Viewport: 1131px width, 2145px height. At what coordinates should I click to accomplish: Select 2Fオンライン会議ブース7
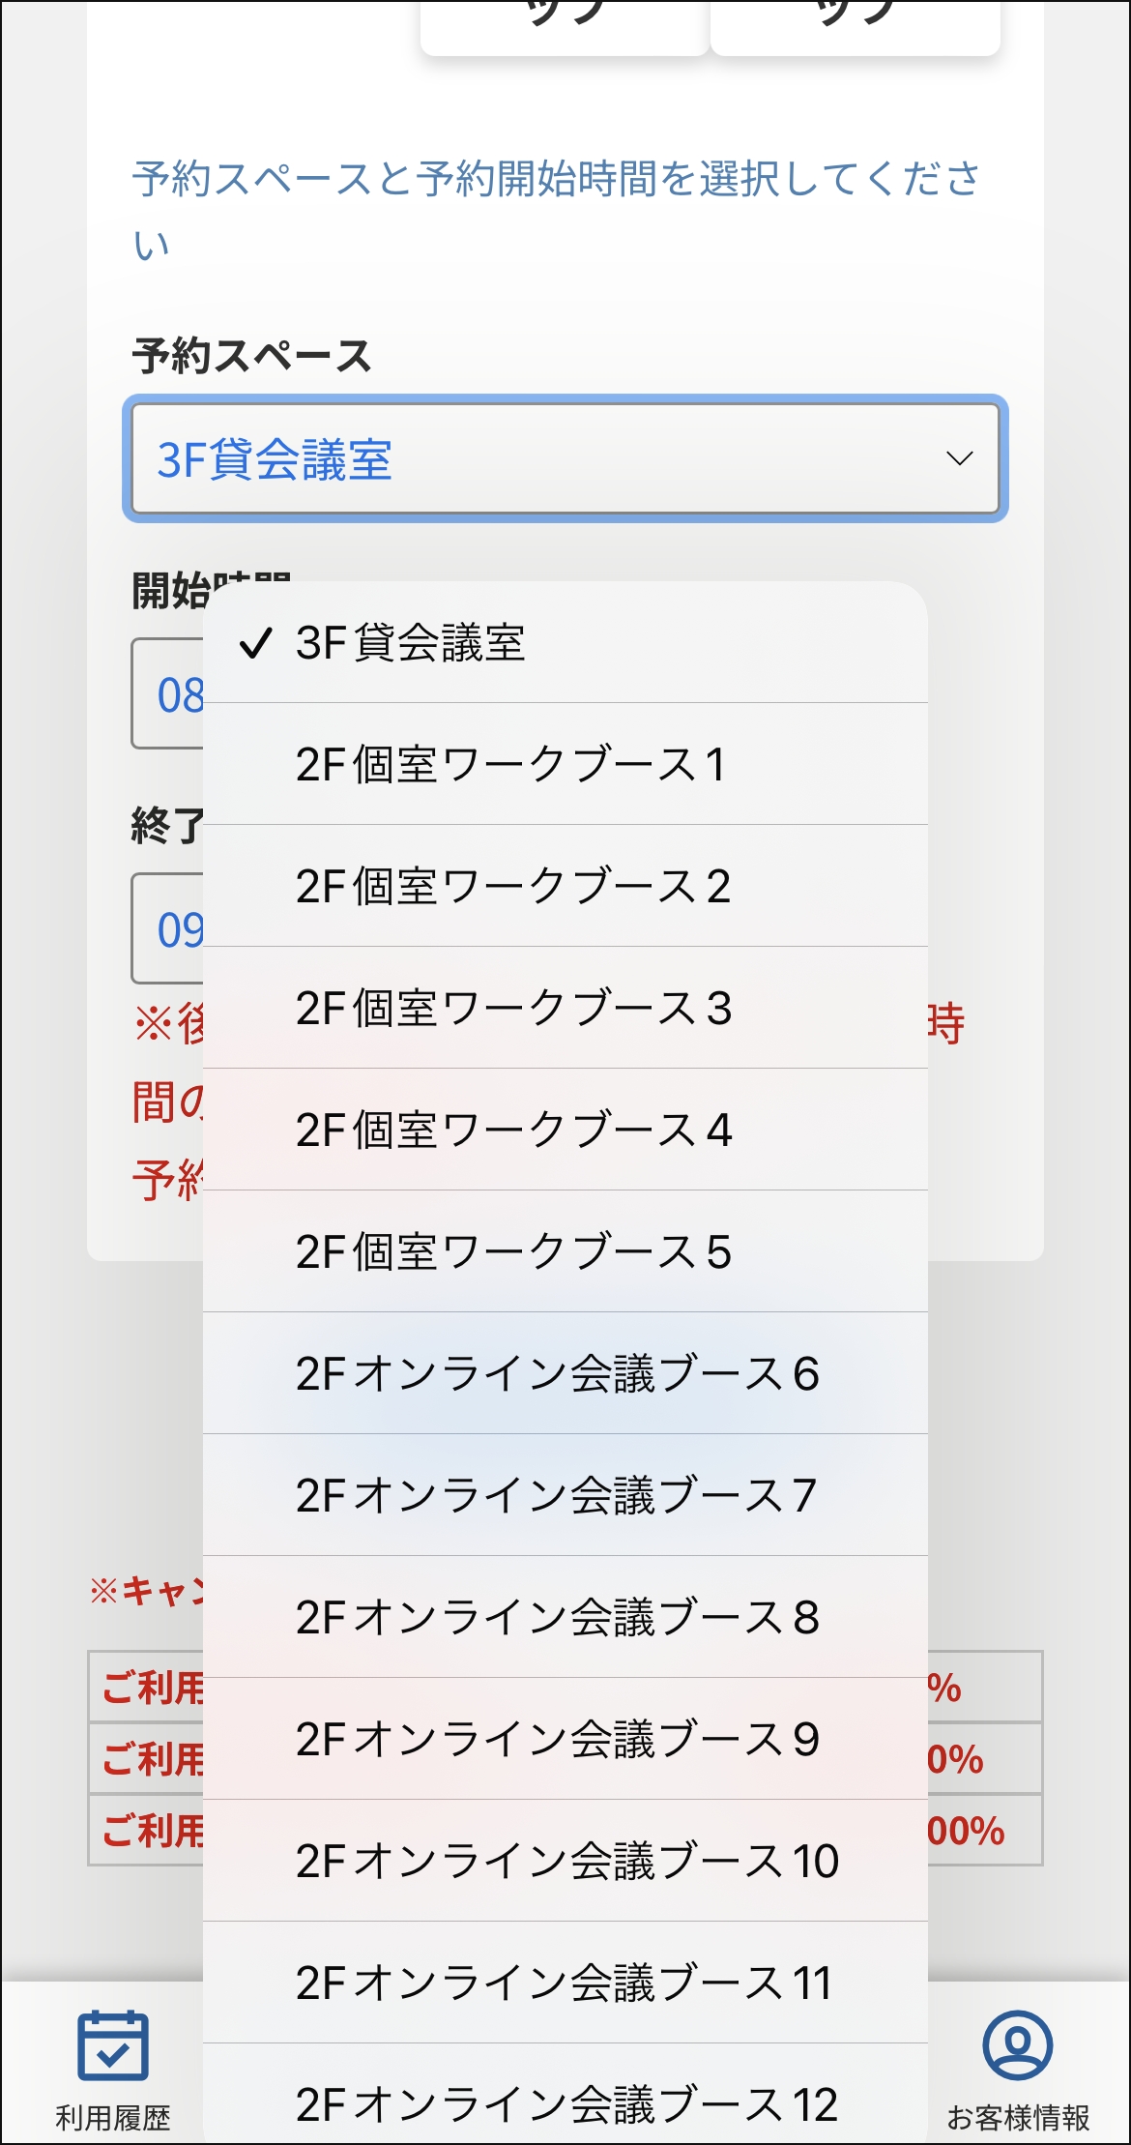(565, 1496)
